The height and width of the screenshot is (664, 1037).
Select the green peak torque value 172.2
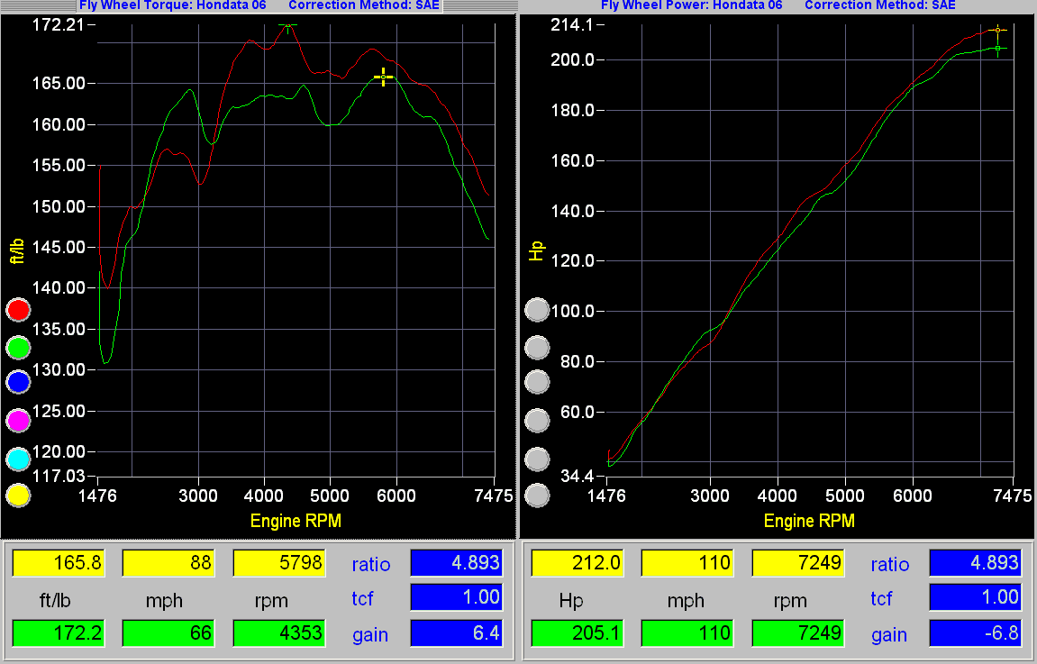[59, 633]
